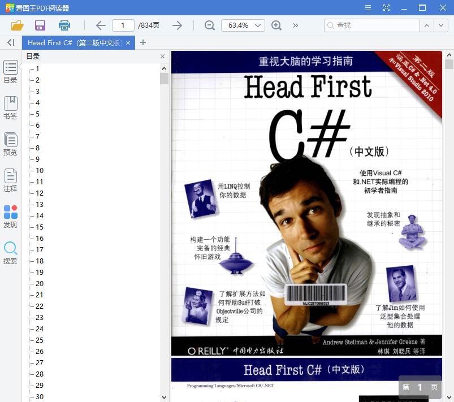This screenshot has height=402, width=454.
Task: Switch to the 预览 preview panel
Action: pyautogui.click(x=10, y=142)
